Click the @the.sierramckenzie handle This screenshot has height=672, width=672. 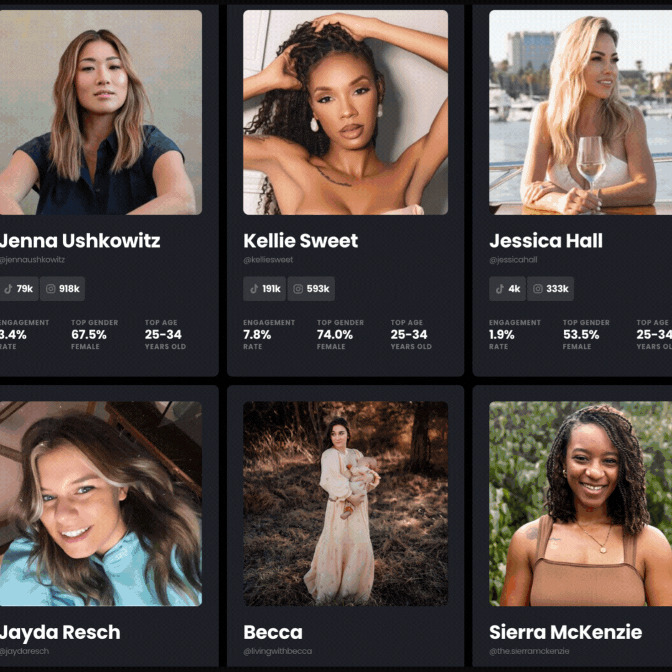click(529, 651)
